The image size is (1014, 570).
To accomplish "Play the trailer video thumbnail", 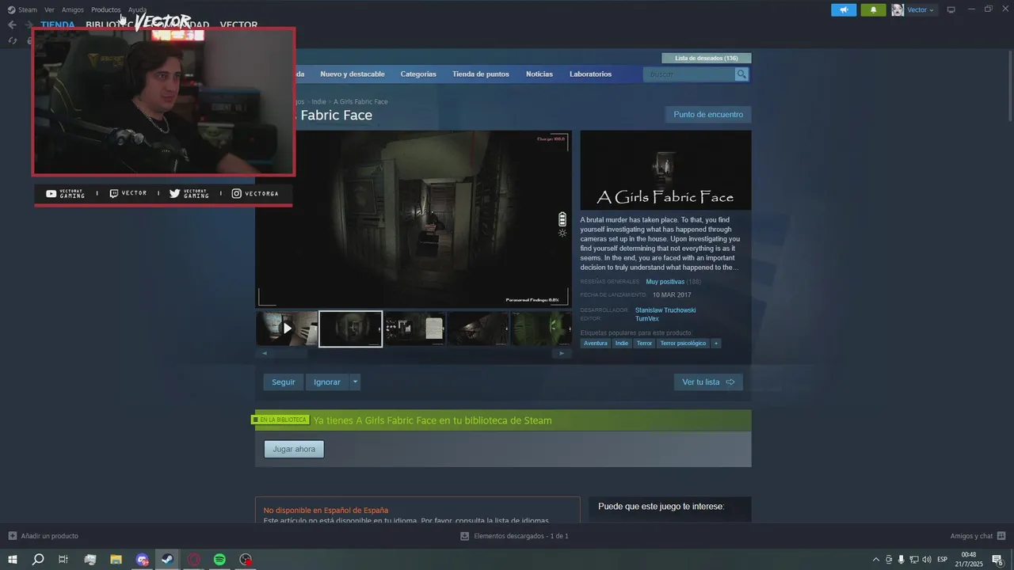I will tap(287, 328).
